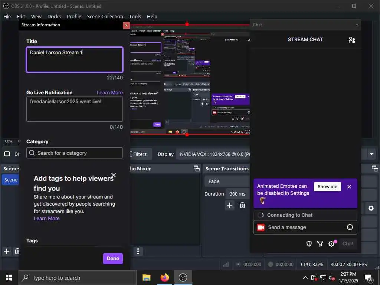Remove scene using trash icon in Scenes
The image size is (380, 285).
tap(17, 251)
